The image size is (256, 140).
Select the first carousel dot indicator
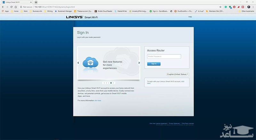coord(104,83)
